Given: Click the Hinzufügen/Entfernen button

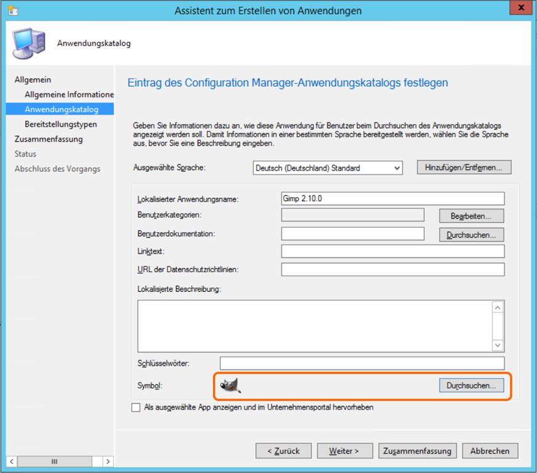Looking at the screenshot, I should 464,168.
